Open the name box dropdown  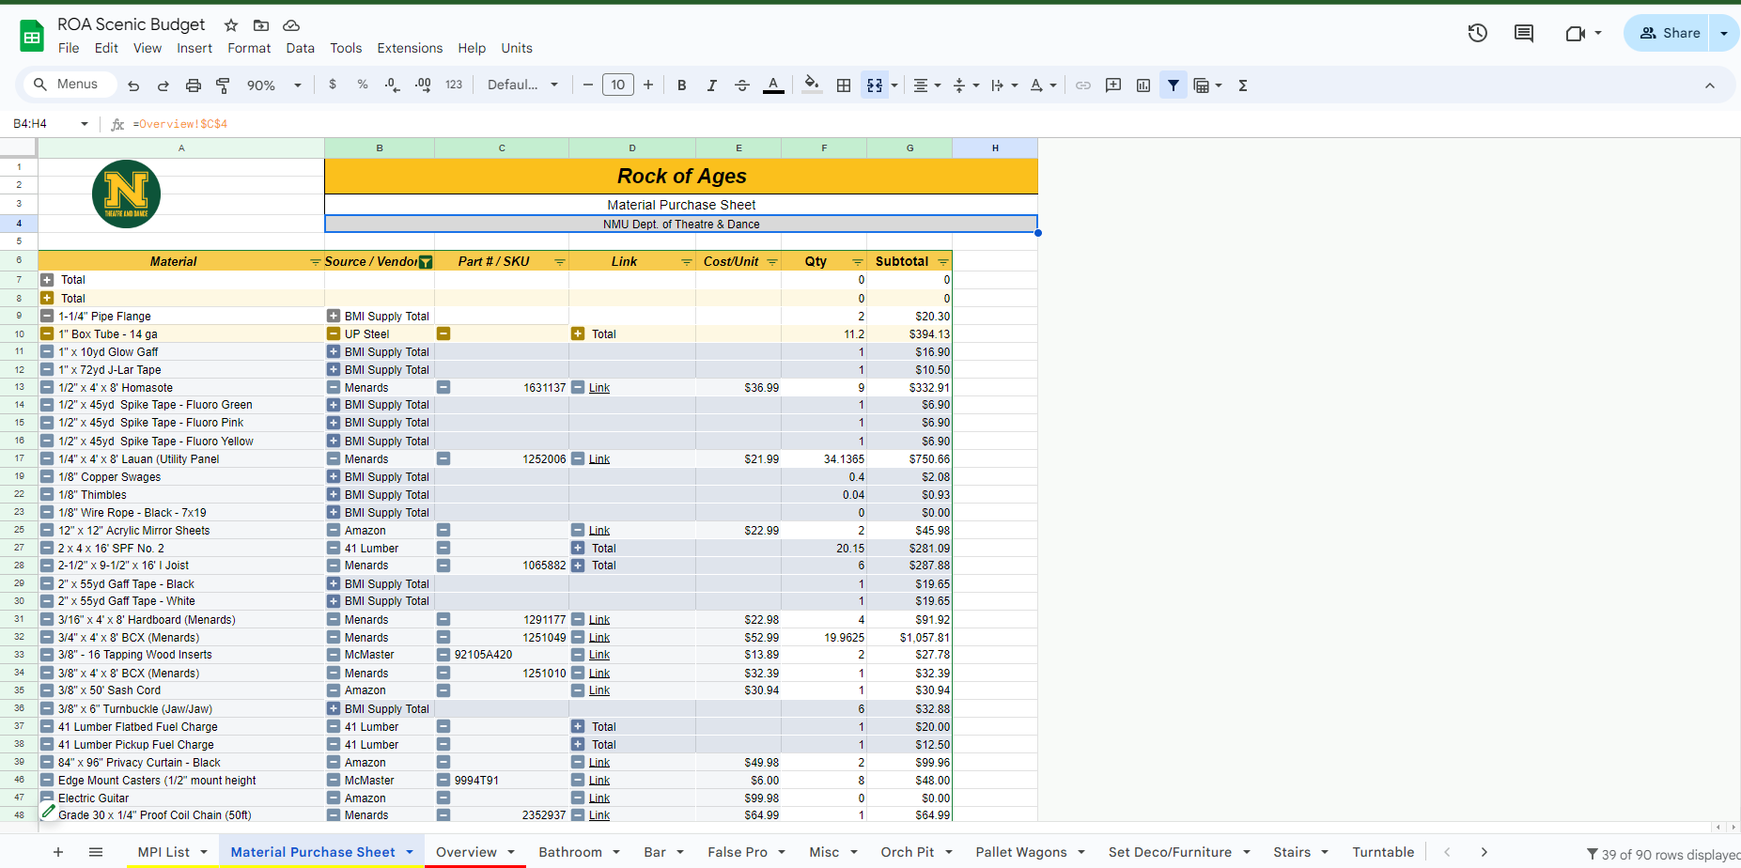[85, 123]
